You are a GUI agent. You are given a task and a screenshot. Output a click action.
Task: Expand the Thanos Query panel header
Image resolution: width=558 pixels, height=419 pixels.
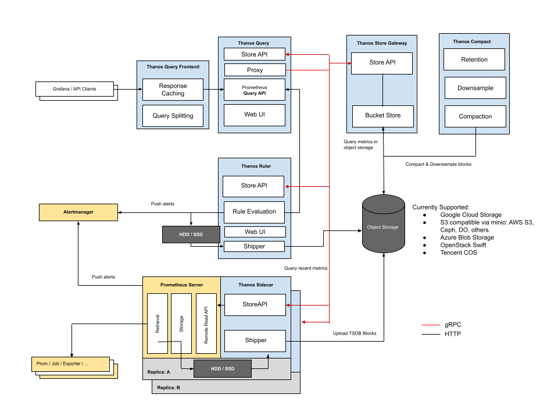[254, 42]
